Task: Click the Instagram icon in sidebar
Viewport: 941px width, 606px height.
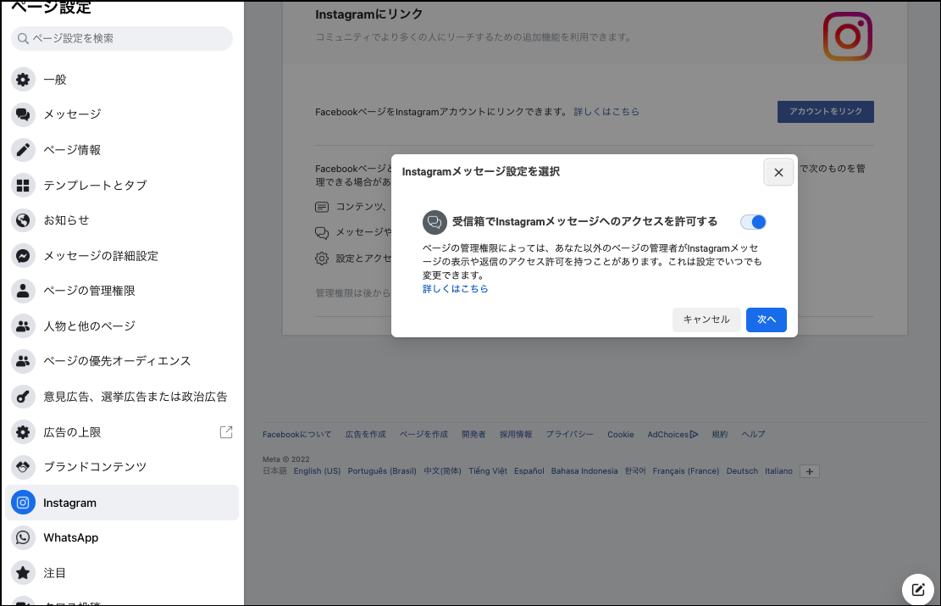Action: click(23, 502)
